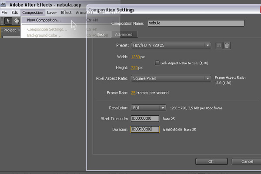Open the Animation menu
Image resolution: width=261 pixels, height=174 pixels.
(84, 13)
